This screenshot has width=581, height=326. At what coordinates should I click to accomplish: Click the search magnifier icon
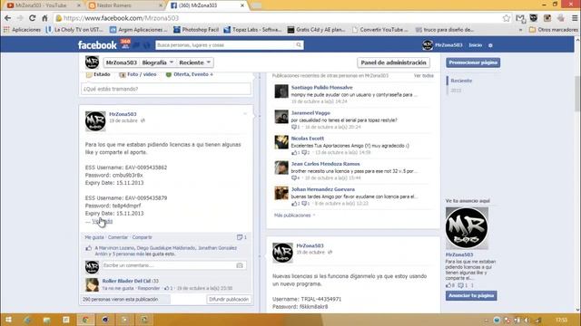[299, 45]
